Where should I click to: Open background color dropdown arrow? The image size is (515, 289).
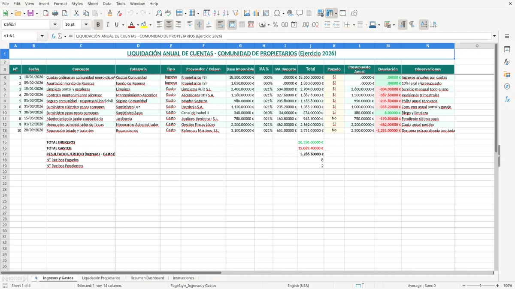coord(150,25)
